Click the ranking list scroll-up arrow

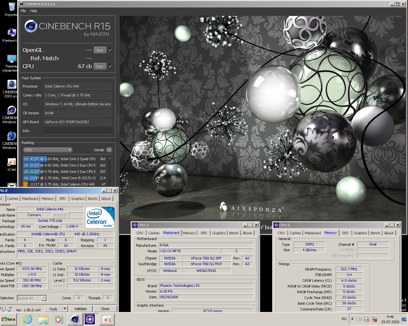(x=110, y=158)
